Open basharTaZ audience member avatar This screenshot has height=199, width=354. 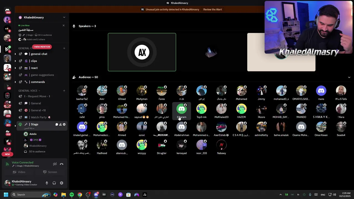(82, 91)
